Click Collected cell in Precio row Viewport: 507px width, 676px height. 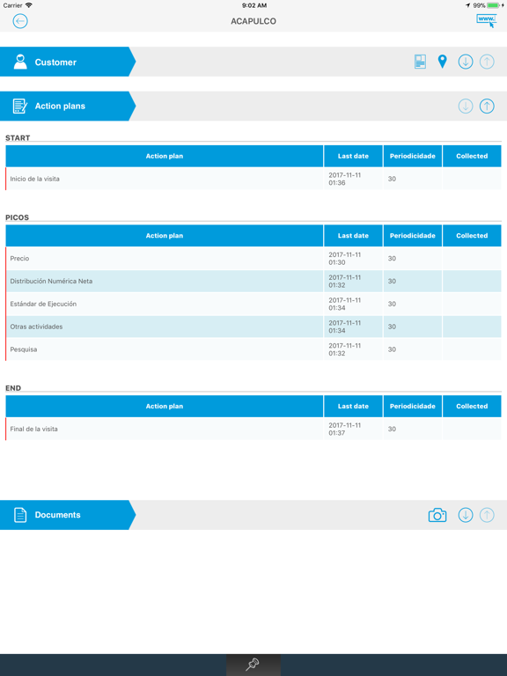coord(472,258)
